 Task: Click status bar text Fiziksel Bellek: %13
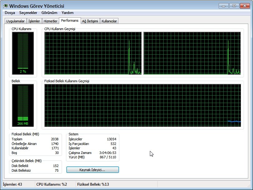(93, 184)
